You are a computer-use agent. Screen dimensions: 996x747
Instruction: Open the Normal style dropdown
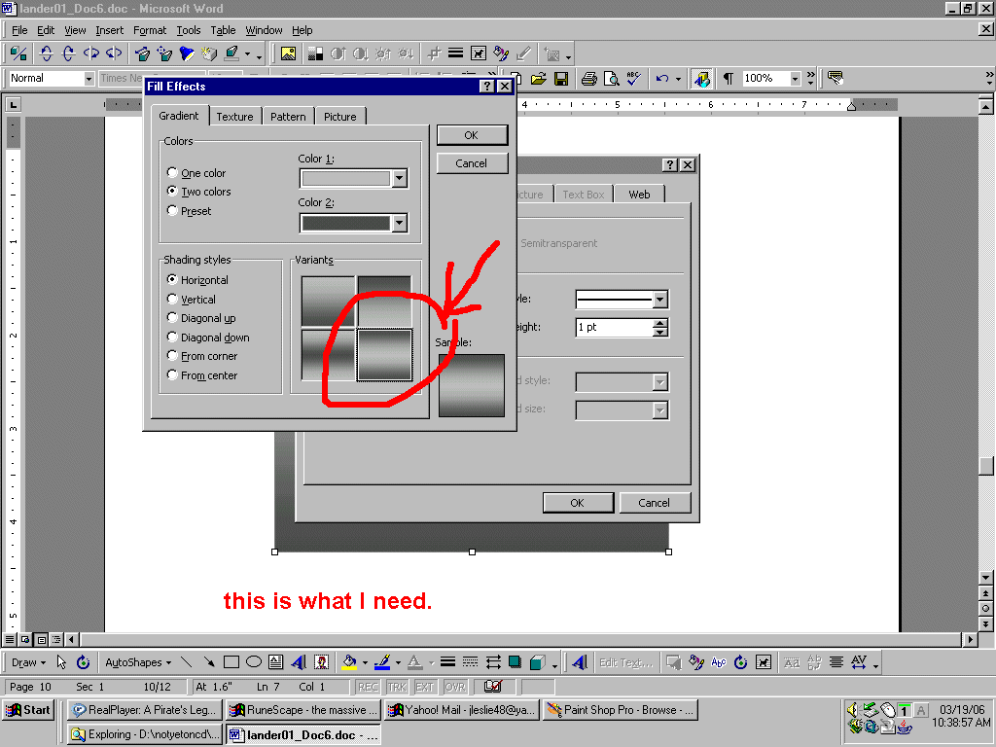89,79
